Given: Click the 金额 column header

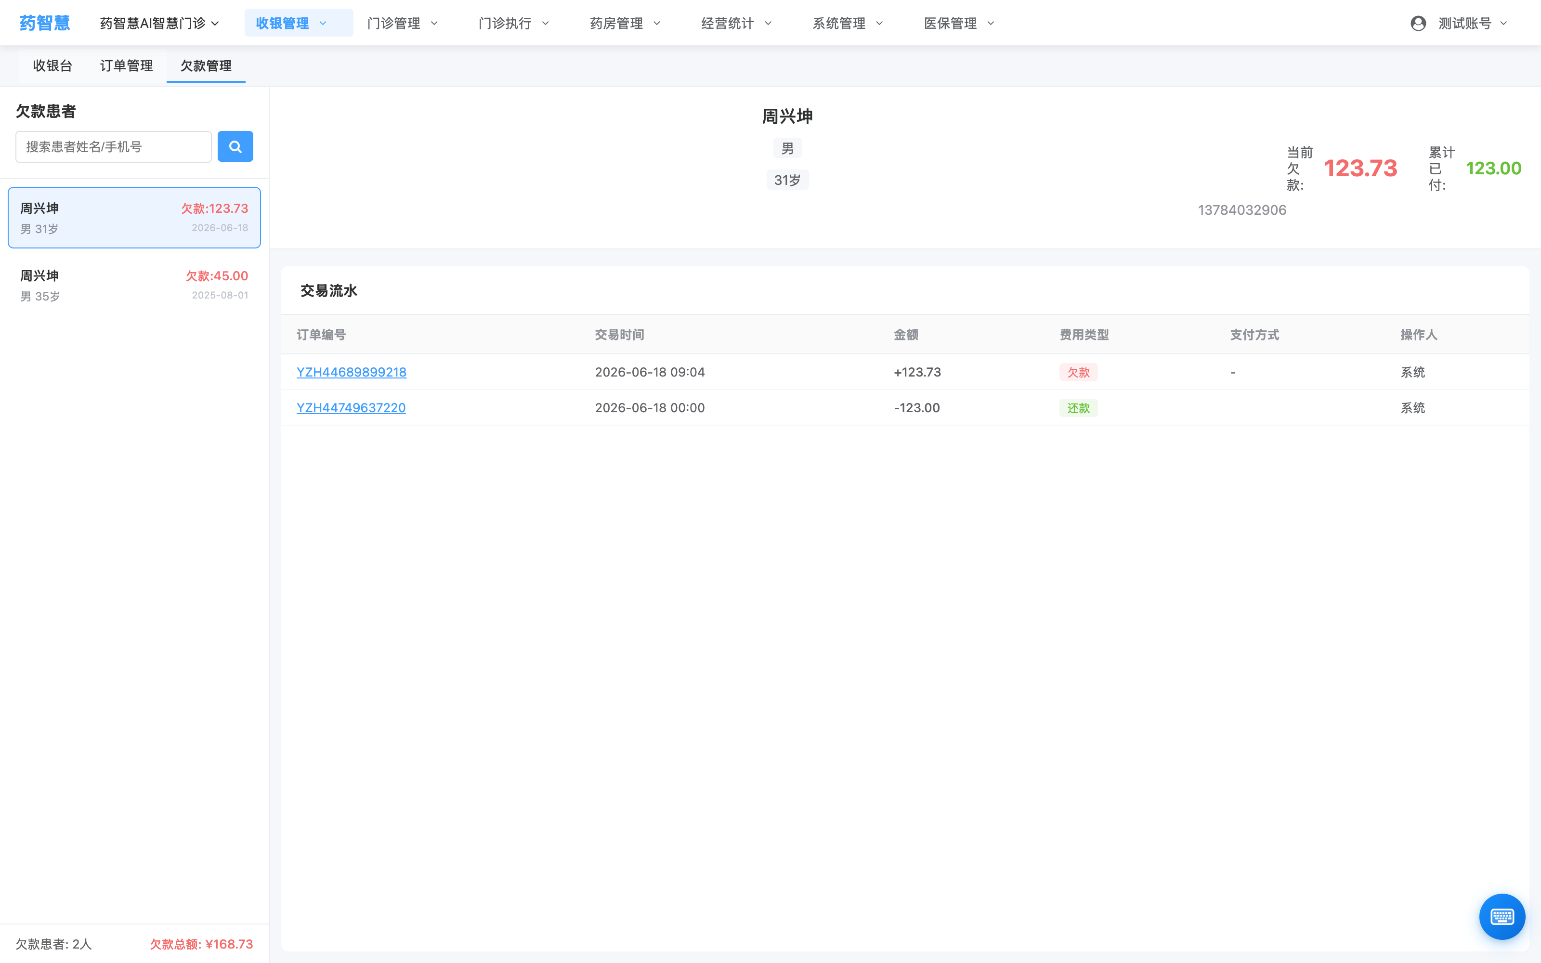Looking at the screenshot, I should [906, 334].
